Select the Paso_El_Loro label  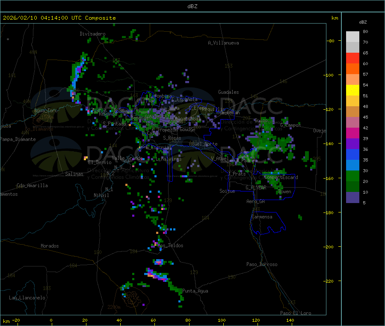point(296,313)
